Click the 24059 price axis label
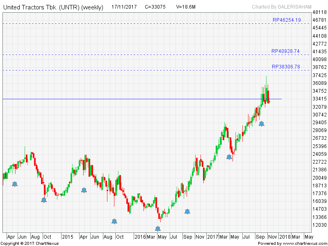The height and width of the screenshot is (246, 328). click(x=319, y=154)
